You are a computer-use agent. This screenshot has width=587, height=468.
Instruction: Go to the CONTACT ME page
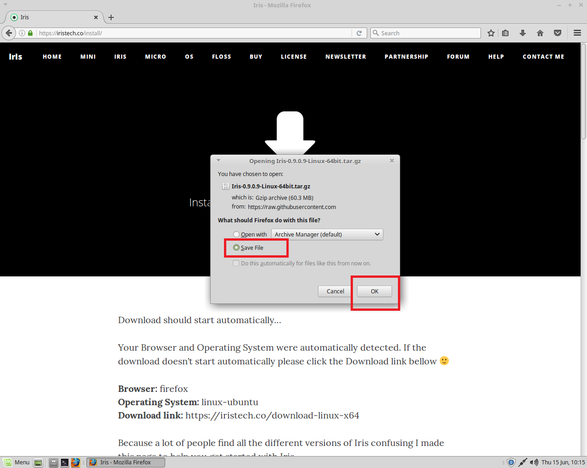click(543, 57)
